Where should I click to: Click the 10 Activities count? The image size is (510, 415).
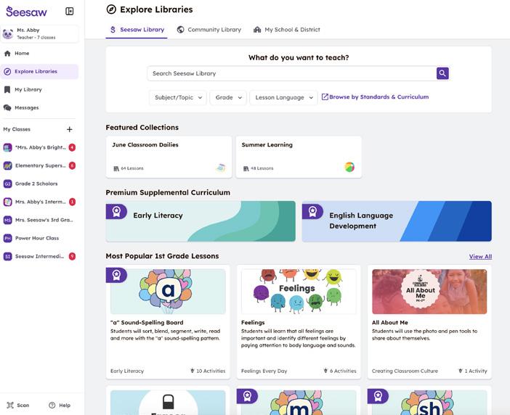click(208, 371)
